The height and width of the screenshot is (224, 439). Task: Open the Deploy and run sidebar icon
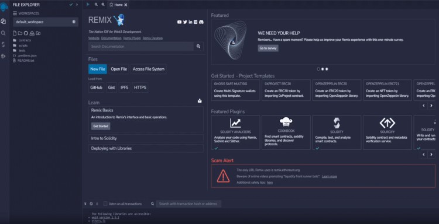point(4,56)
